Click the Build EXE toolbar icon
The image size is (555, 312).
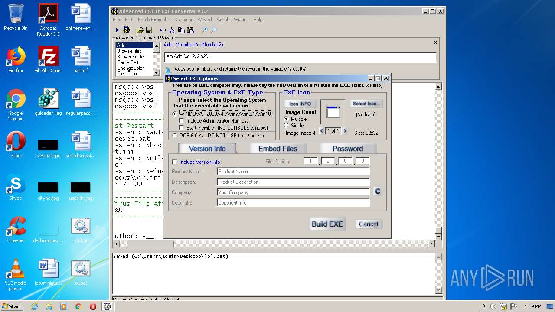pyautogui.click(x=126, y=30)
